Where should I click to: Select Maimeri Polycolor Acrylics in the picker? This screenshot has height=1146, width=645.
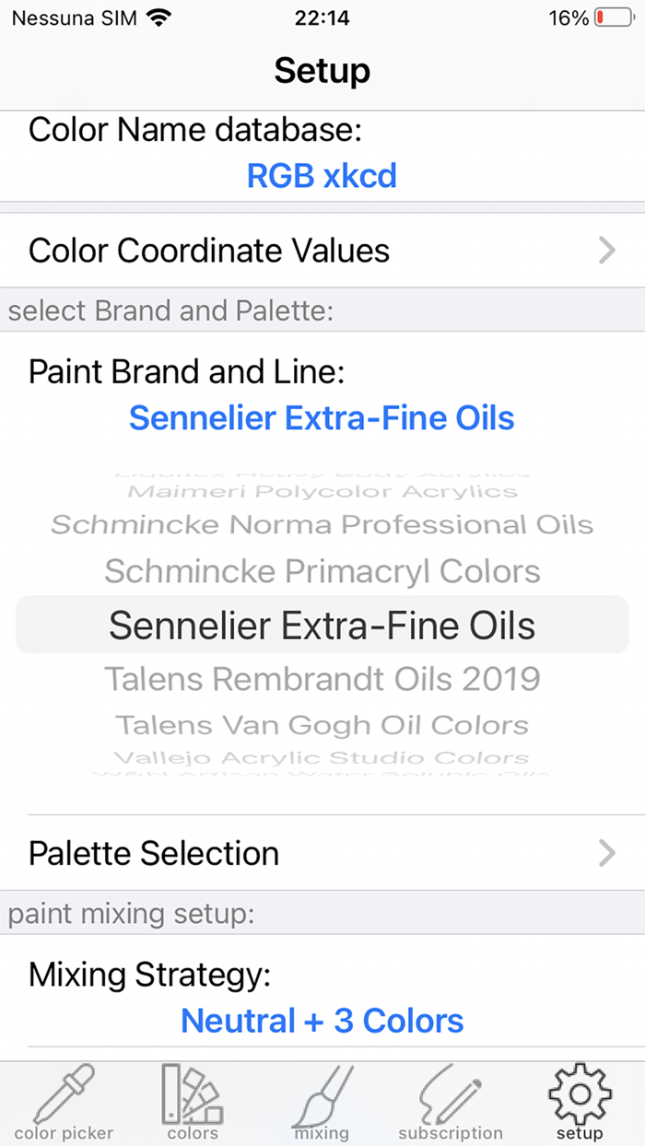tap(322, 490)
